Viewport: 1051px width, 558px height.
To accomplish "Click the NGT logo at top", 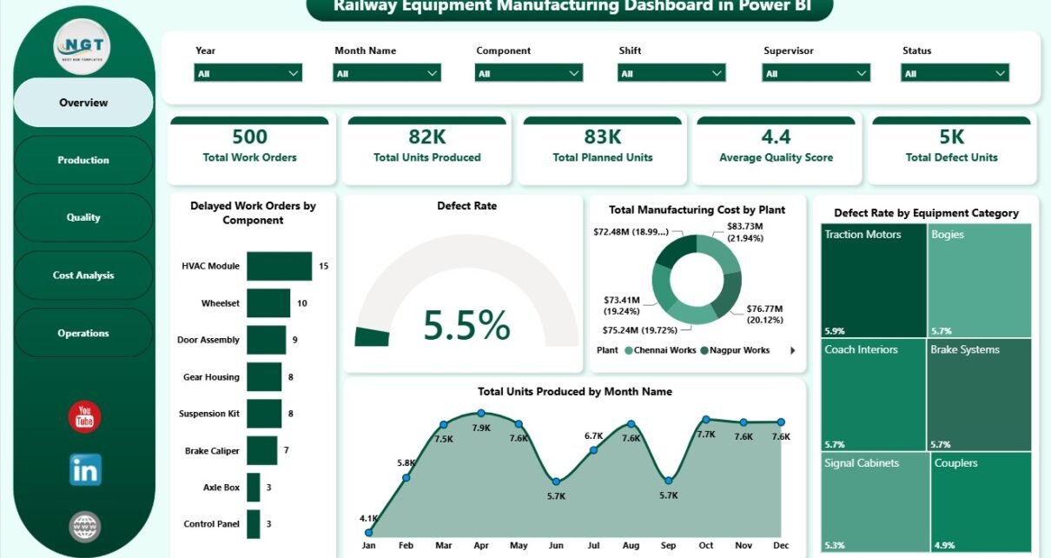I will point(82,47).
